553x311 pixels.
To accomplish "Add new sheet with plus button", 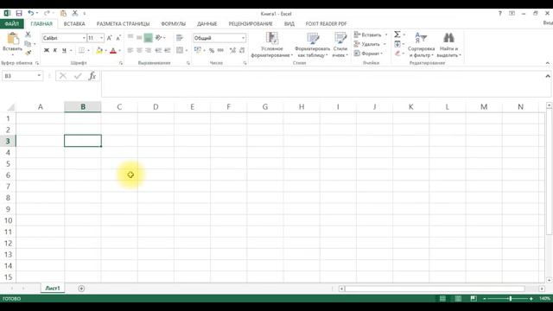I will [81, 289].
